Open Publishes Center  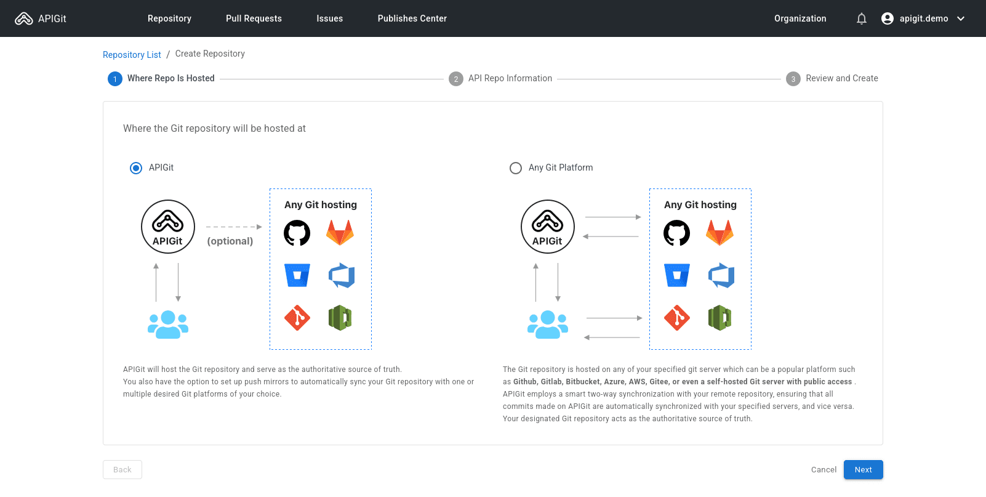click(412, 18)
